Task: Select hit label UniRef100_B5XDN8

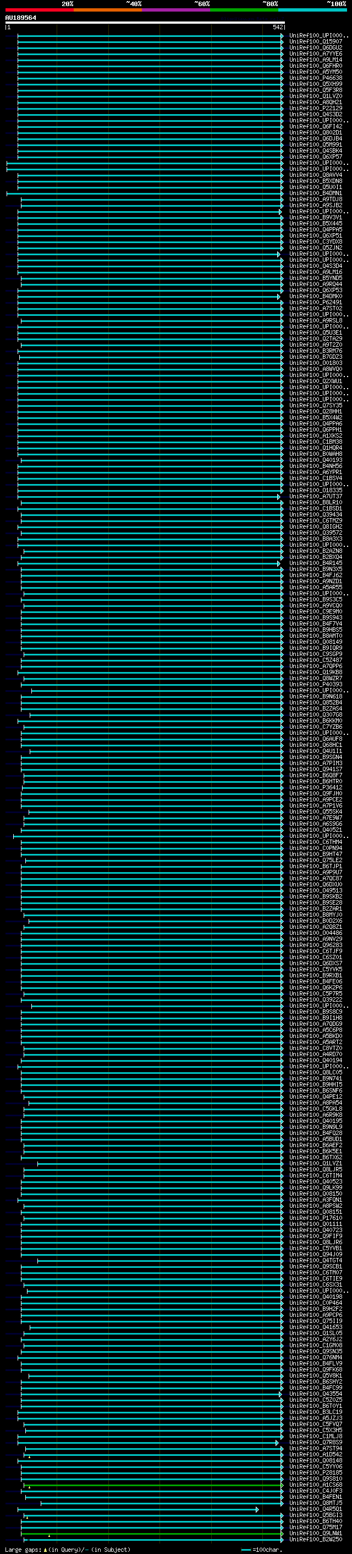Action: click(316, 181)
